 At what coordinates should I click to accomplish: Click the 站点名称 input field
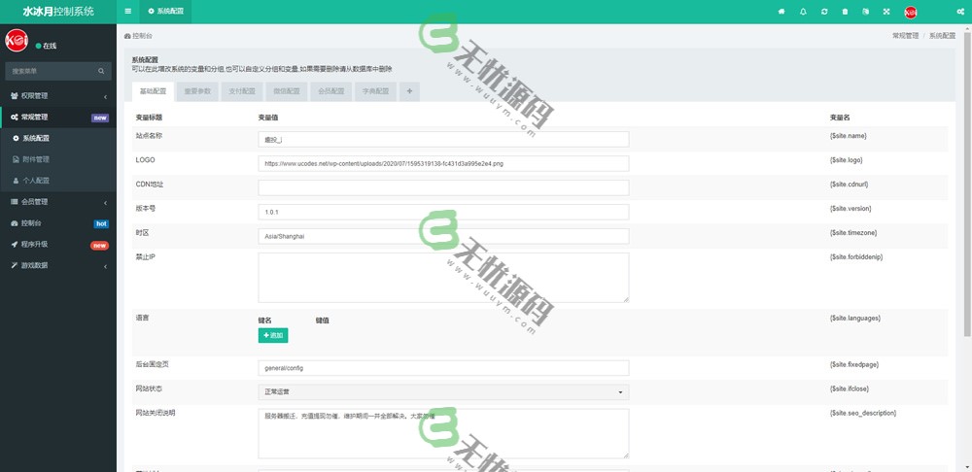[x=443, y=139]
